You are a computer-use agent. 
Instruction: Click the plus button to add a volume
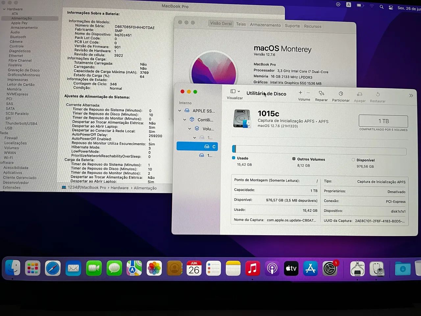coord(300,93)
